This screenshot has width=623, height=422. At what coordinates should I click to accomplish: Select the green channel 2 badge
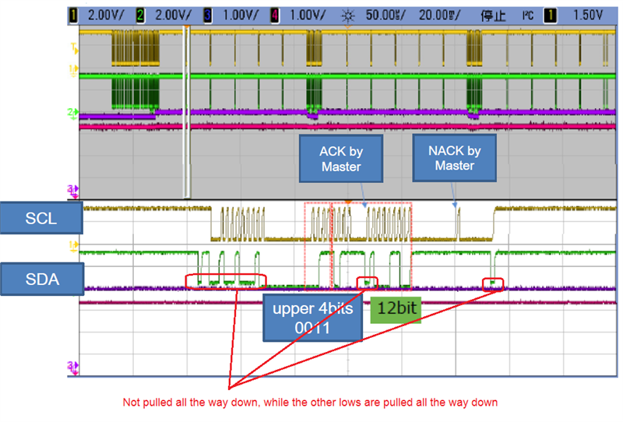tap(140, 16)
